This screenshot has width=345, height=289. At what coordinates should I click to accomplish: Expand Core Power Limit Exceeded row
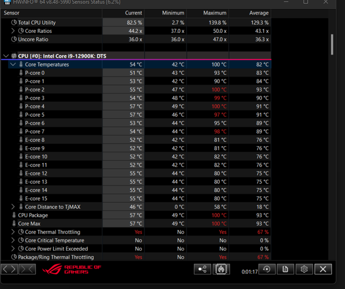click(x=13, y=249)
